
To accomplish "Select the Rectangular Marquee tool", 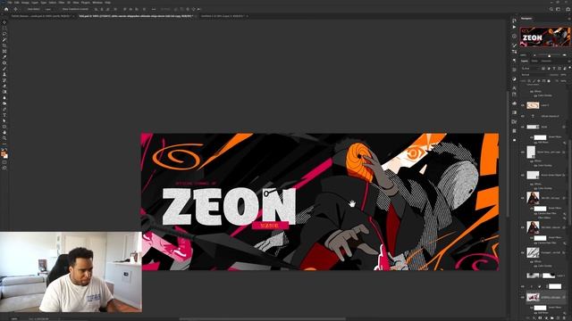I will click(4, 28).
